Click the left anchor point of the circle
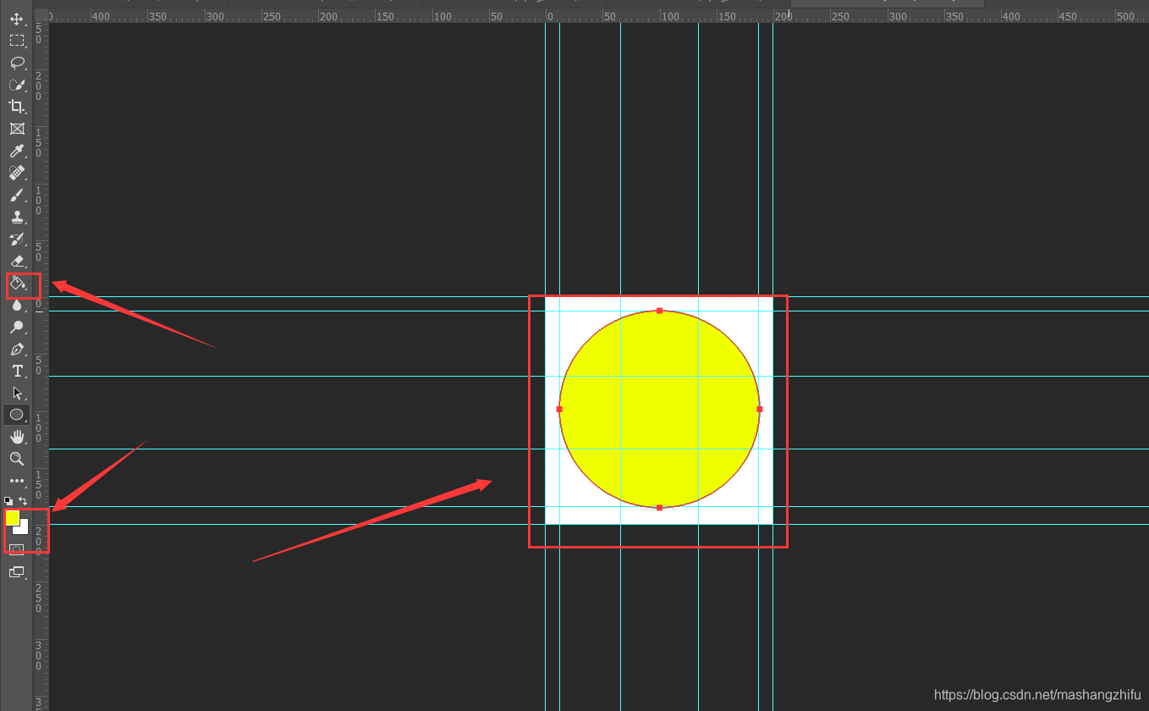1149x711 pixels. pyautogui.click(x=559, y=409)
